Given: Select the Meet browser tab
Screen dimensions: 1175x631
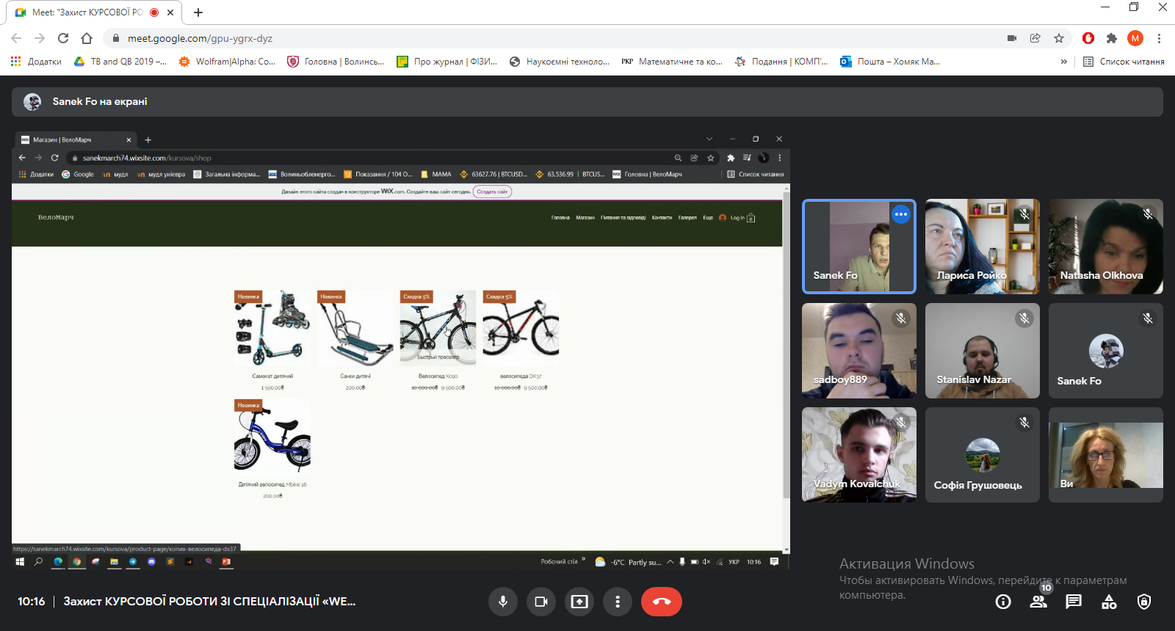Looking at the screenshot, I should point(88,12).
